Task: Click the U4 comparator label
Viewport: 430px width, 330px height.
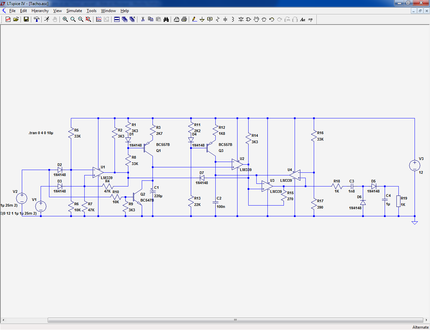Action: (290, 170)
